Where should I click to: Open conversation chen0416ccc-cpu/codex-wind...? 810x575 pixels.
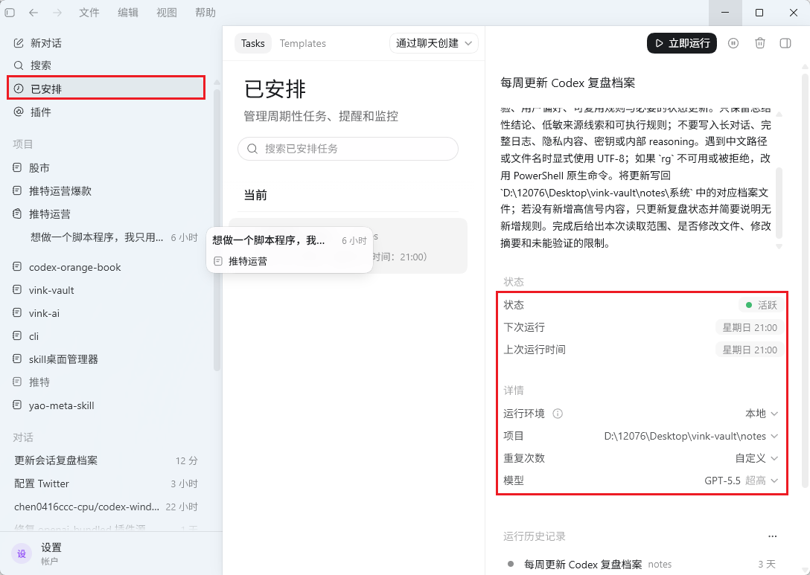point(106,507)
